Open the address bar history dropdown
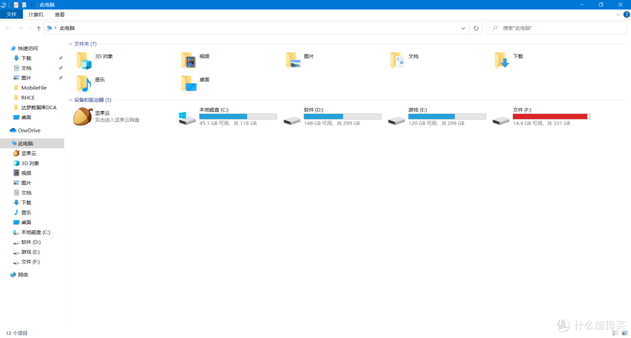 pos(463,27)
